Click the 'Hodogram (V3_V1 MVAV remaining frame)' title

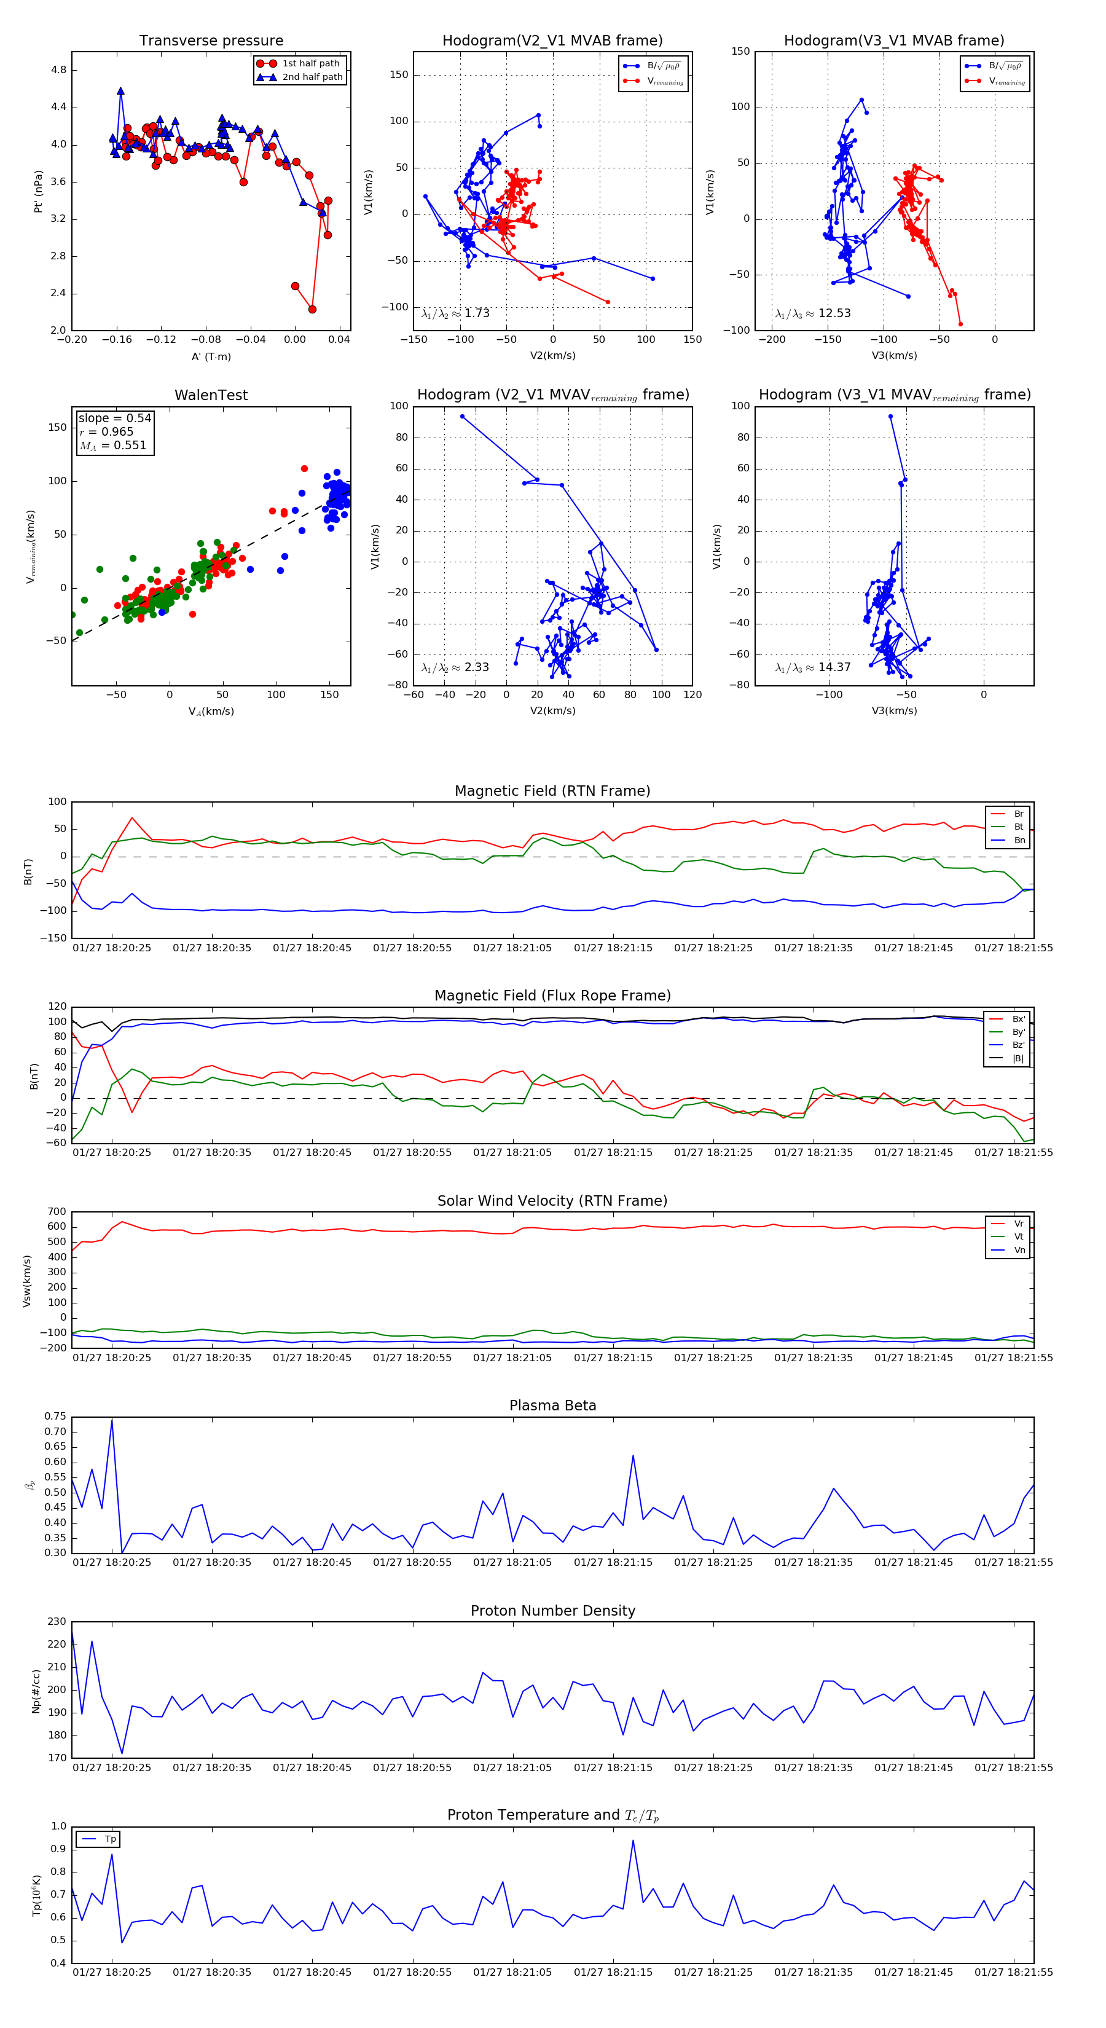894,395
